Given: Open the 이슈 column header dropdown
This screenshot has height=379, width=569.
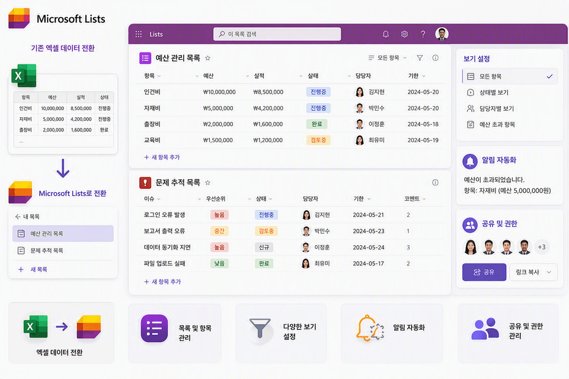Looking at the screenshot, I should pos(159,199).
